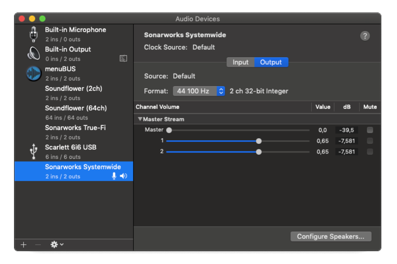Viewport: 397px width, 264px height.
Task: Click the alert sound icon on Built-in Output
Action: 123,59
